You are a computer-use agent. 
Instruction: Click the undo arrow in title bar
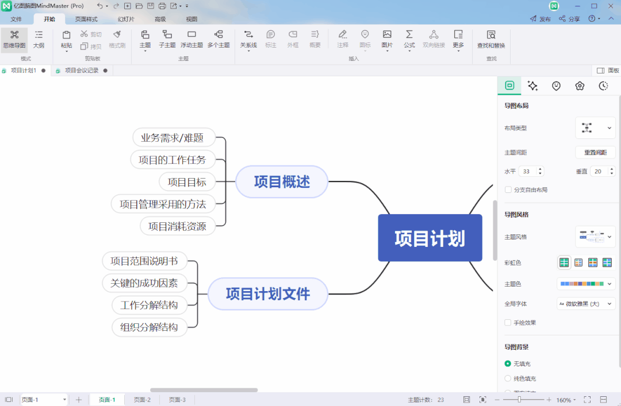(100, 6)
